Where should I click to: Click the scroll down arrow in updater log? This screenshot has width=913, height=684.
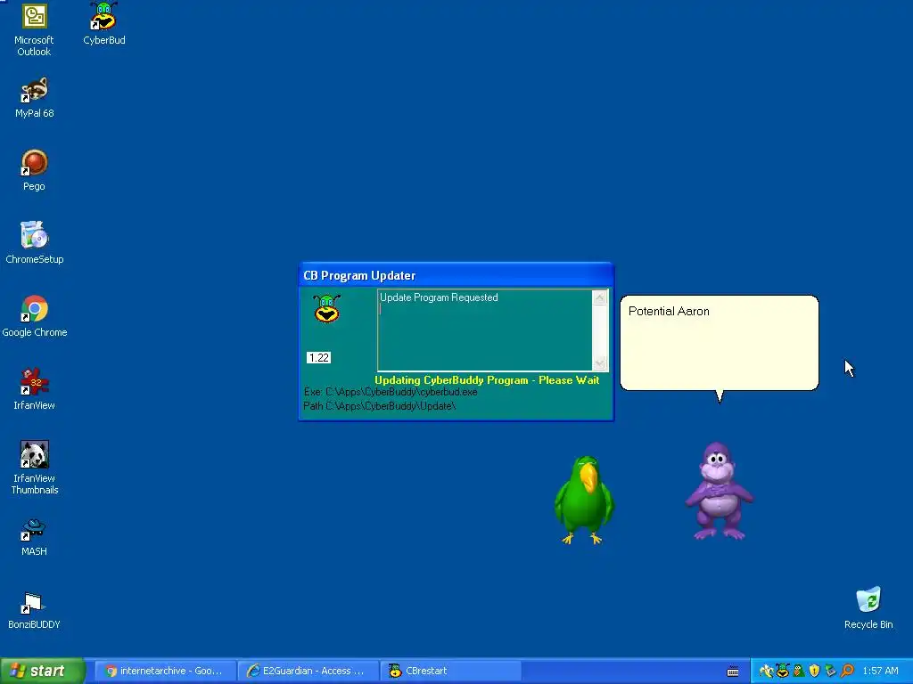600,363
